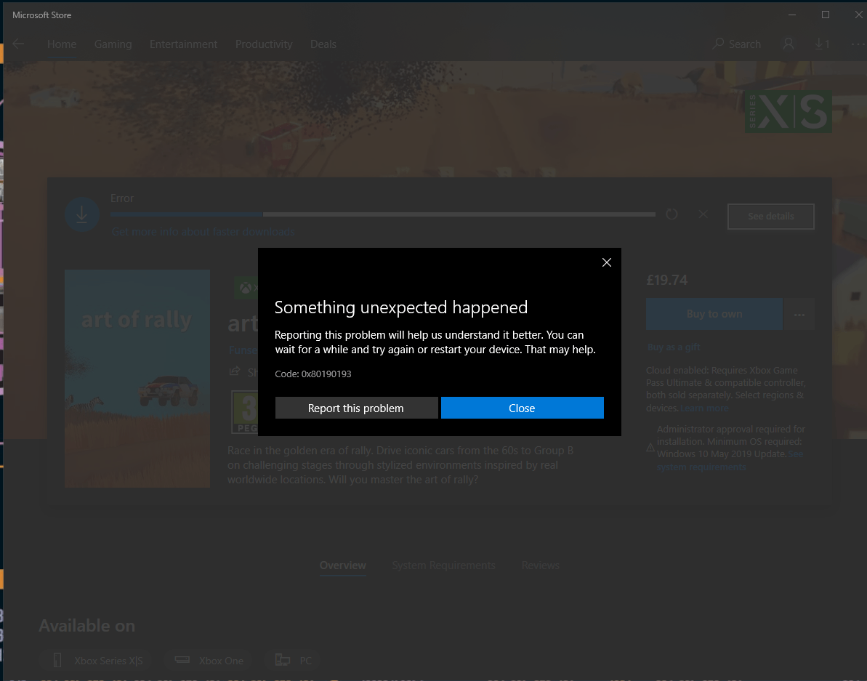Click the Xbox Series X|S platform chip
Image resolution: width=867 pixels, height=681 pixels.
click(x=96, y=661)
